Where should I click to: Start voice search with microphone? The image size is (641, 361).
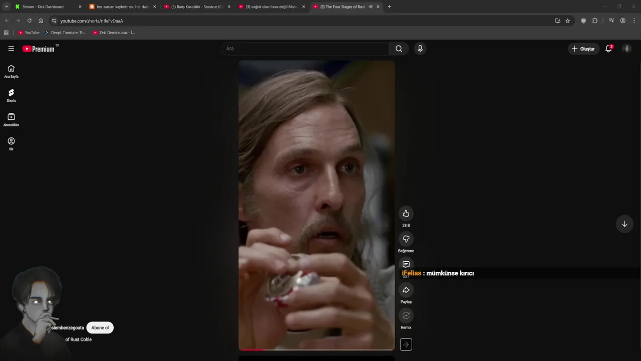point(420,49)
